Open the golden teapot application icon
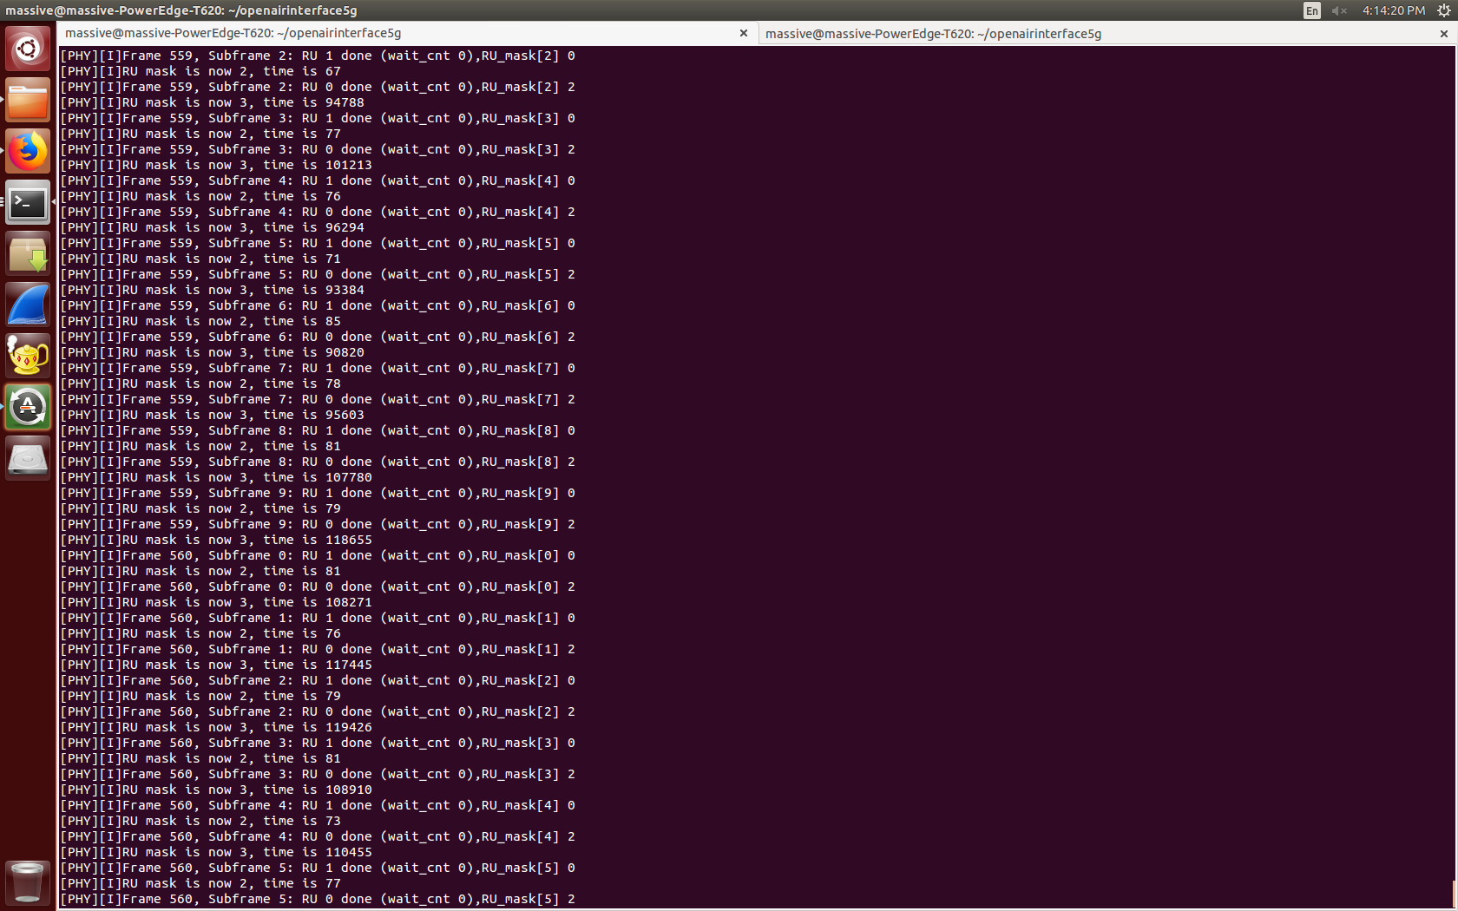The image size is (1458, 911). (x=28, y=357)
